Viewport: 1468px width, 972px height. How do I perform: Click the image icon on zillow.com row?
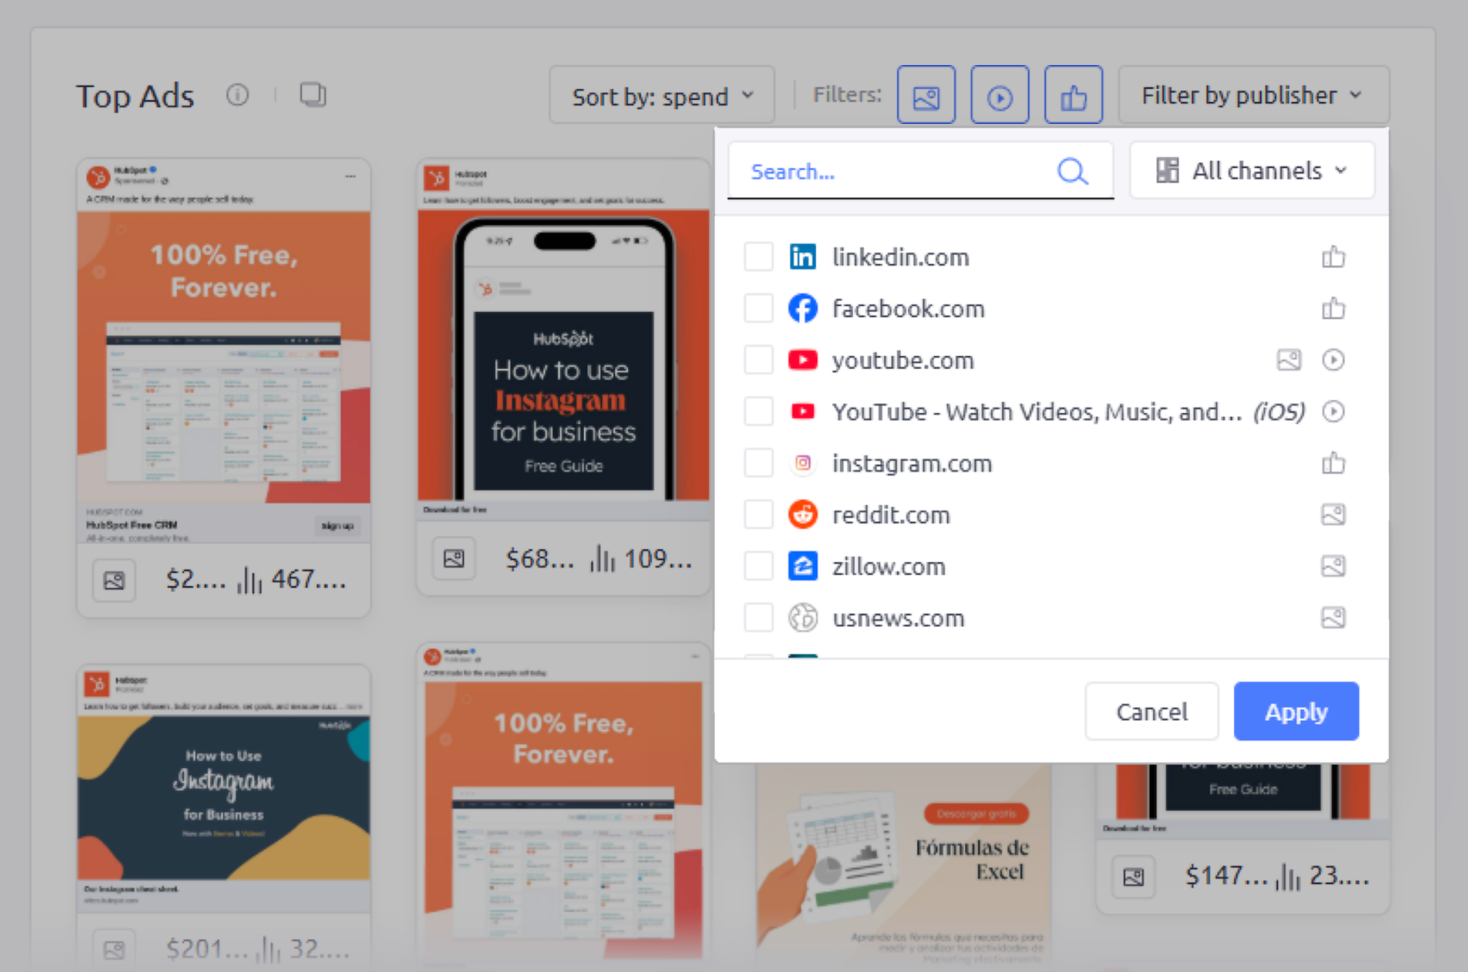point(1333,565)
